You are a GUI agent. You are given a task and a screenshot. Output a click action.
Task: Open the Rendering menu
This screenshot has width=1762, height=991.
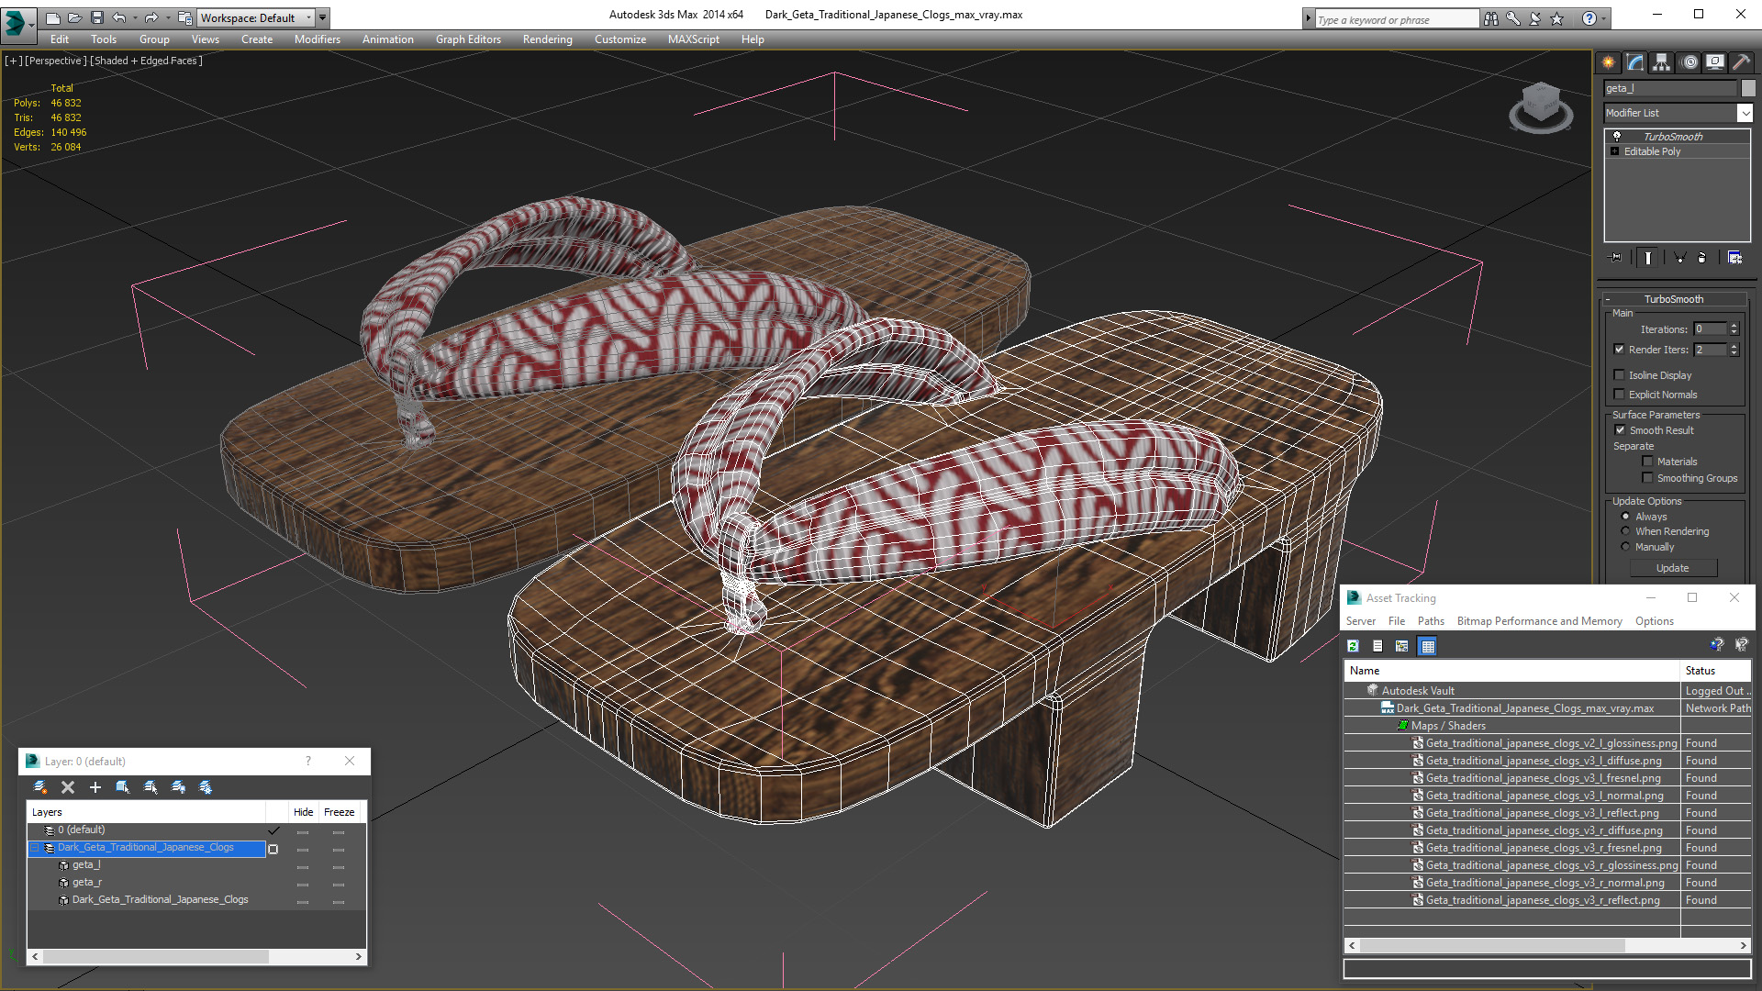[x=547, y=39]
